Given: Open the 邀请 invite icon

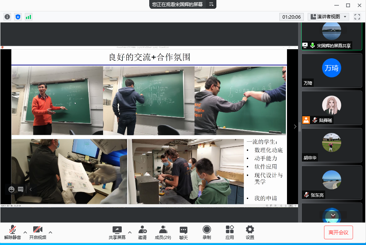Looking at the screenshot, I should click(x=142, y=232).
